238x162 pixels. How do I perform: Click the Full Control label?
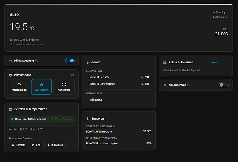coord(219,17)
